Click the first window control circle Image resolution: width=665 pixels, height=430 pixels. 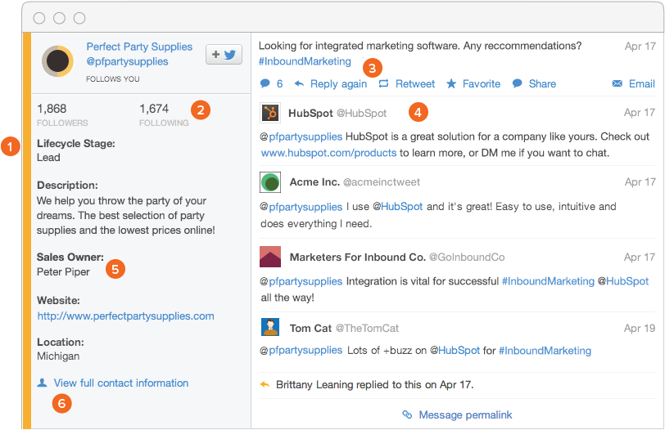(39, 18)
